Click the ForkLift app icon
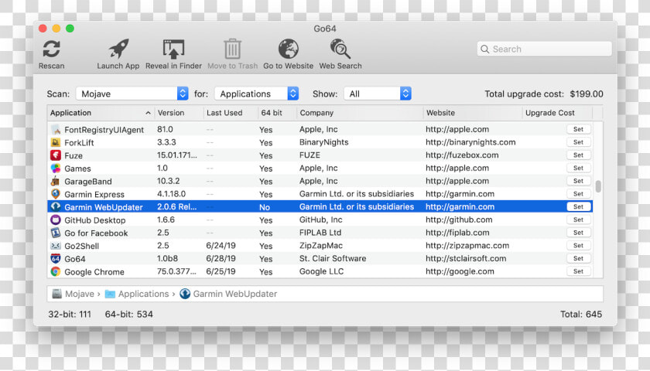This screenshot has width=650, height=371. 56,142
